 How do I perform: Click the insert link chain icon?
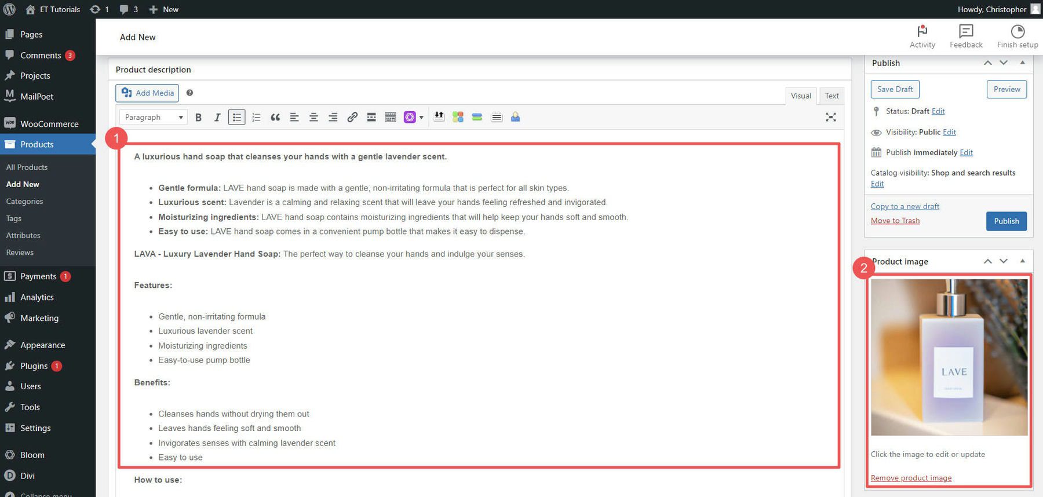(352, 118)
